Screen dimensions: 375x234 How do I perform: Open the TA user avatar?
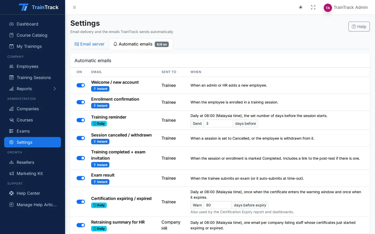328,8
